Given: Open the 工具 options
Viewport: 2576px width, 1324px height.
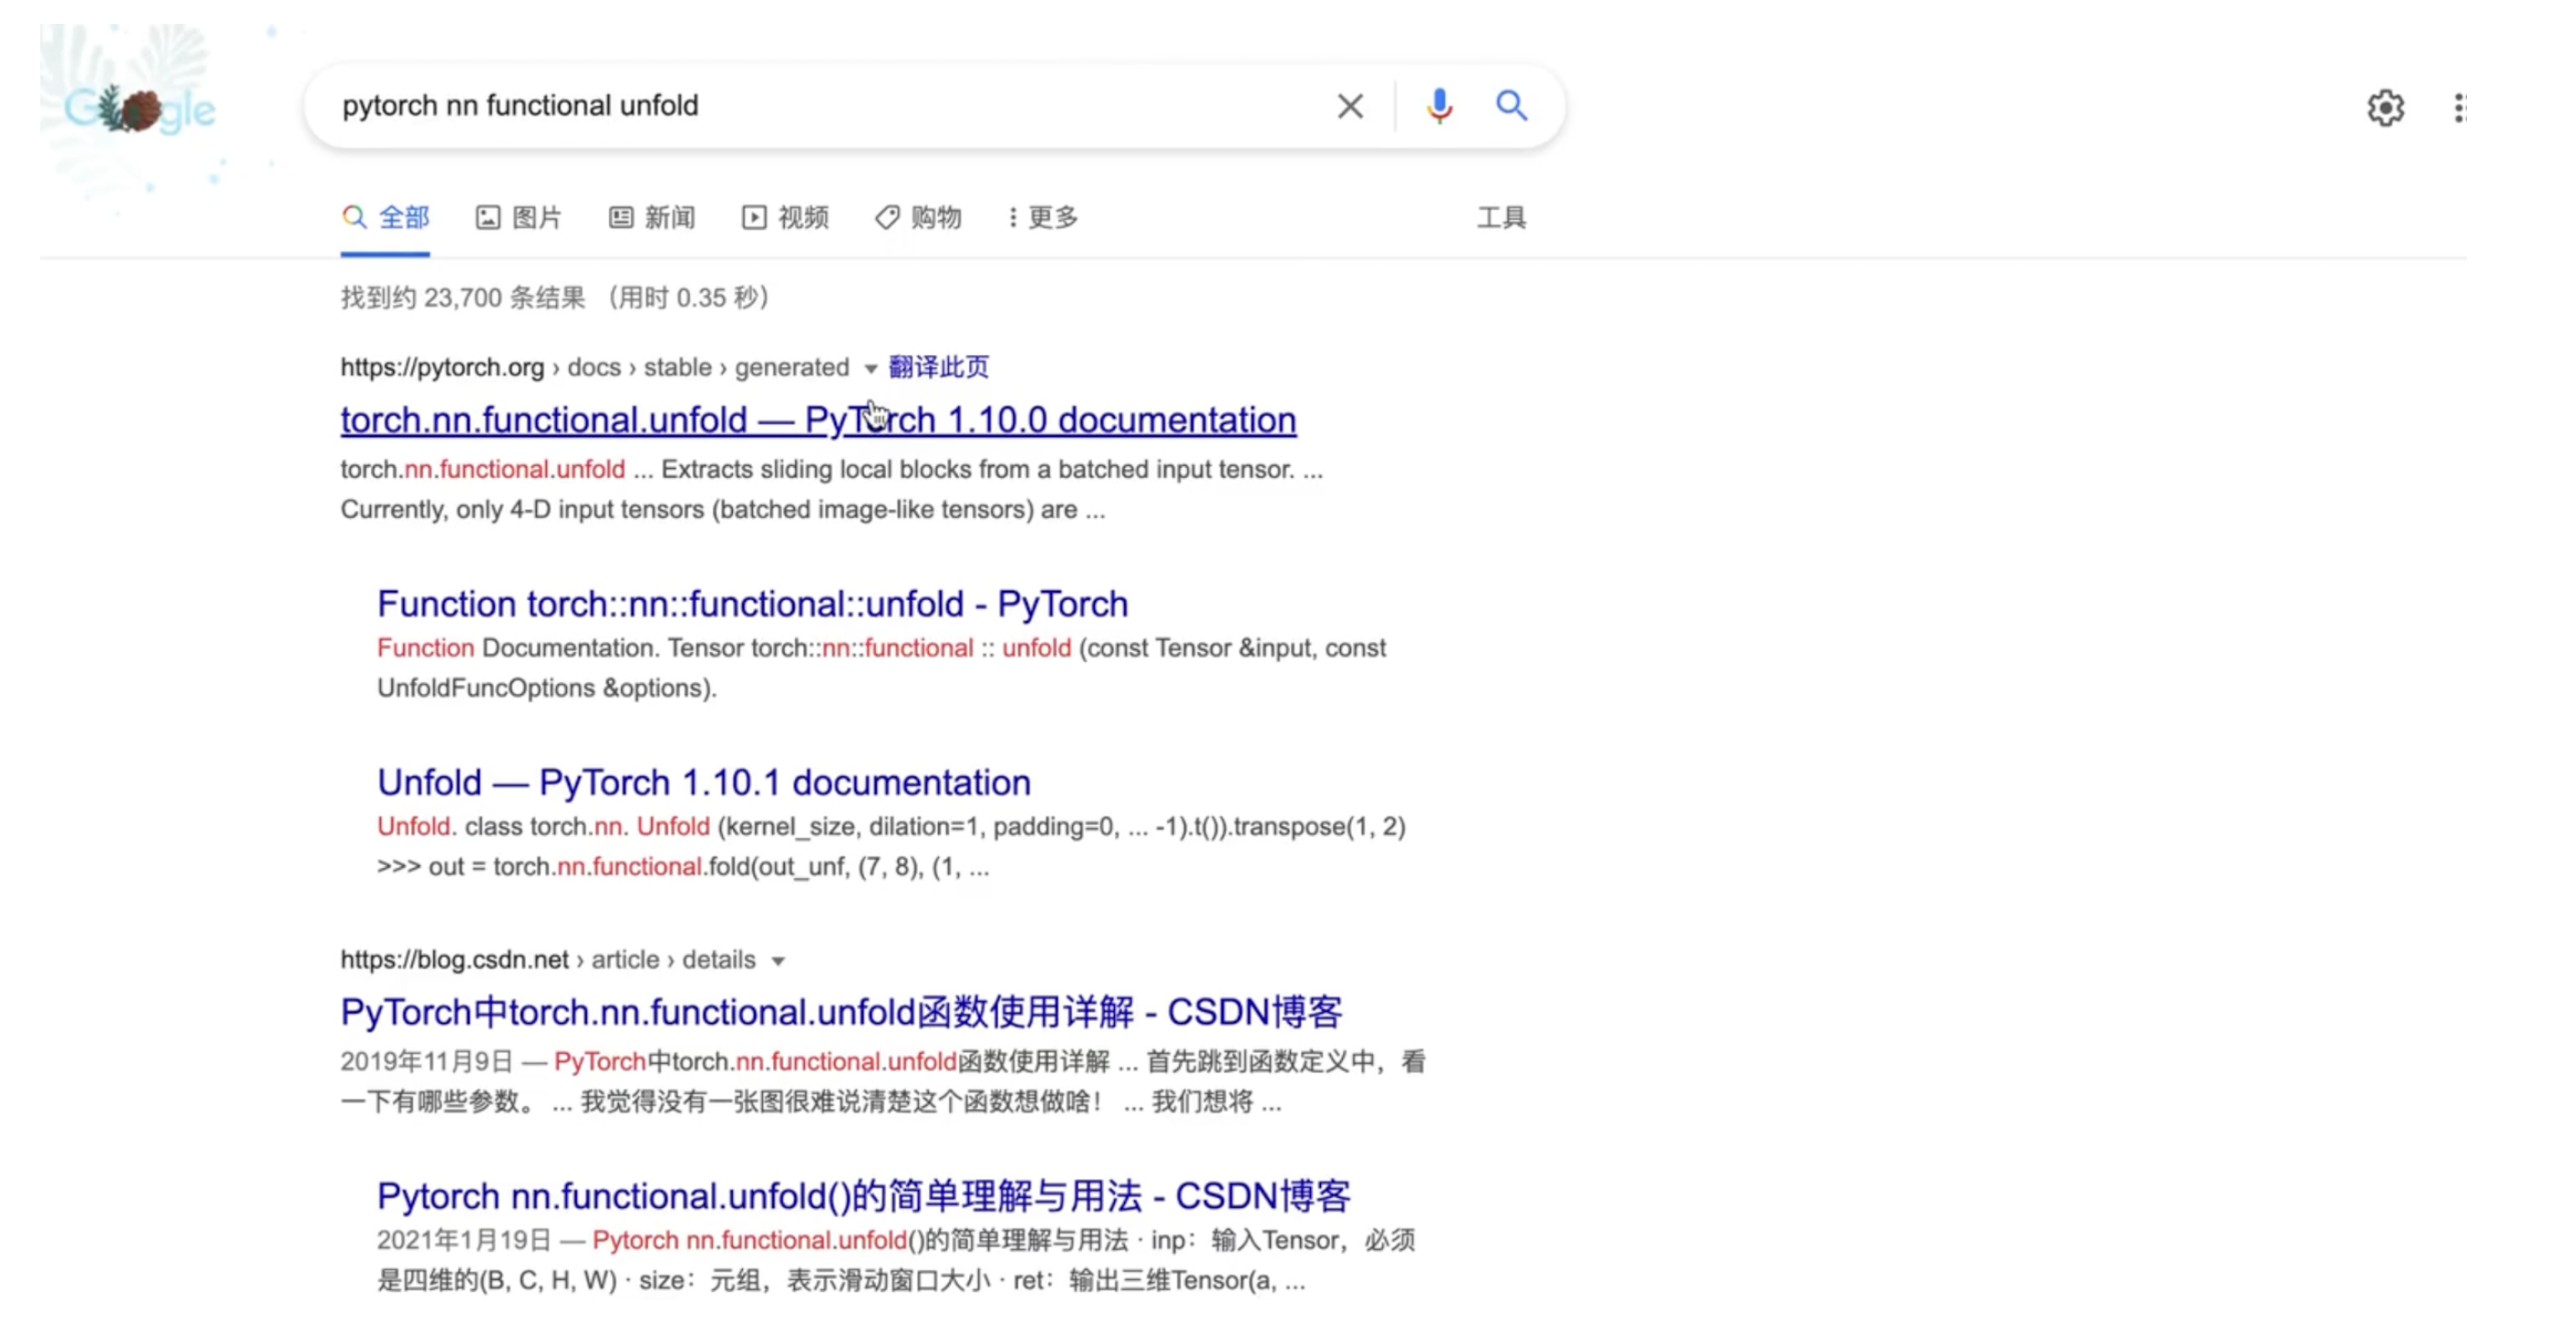Looking at the screenshot, I should [x=1501, y=218].
